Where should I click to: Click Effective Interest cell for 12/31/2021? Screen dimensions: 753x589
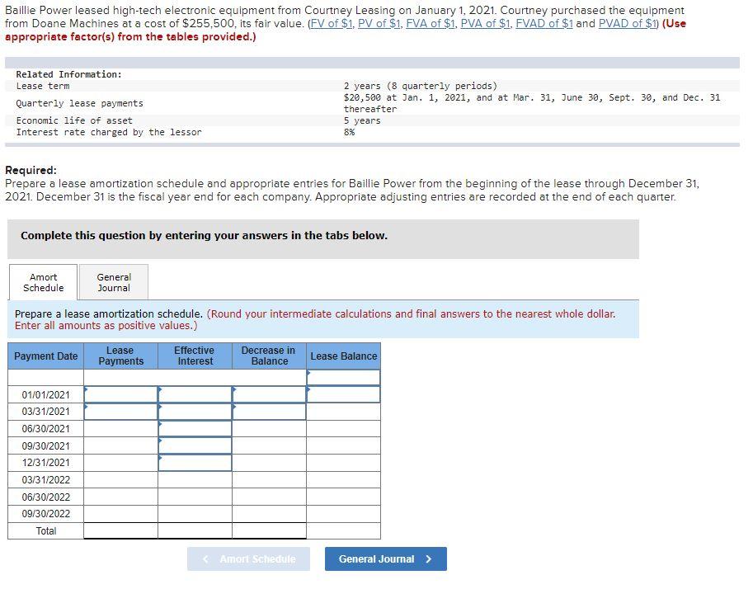(x=195, y=463)
